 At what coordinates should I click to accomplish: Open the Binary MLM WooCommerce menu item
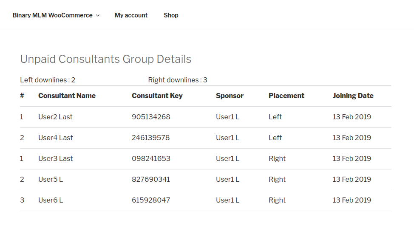[x=52, y=15]
